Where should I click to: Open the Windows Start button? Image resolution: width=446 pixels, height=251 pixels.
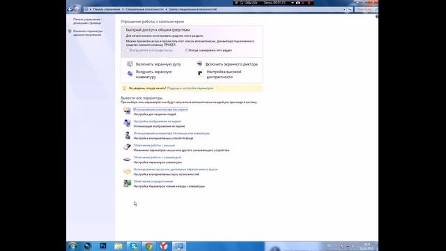pyautogui.click(x=72, y=246)
